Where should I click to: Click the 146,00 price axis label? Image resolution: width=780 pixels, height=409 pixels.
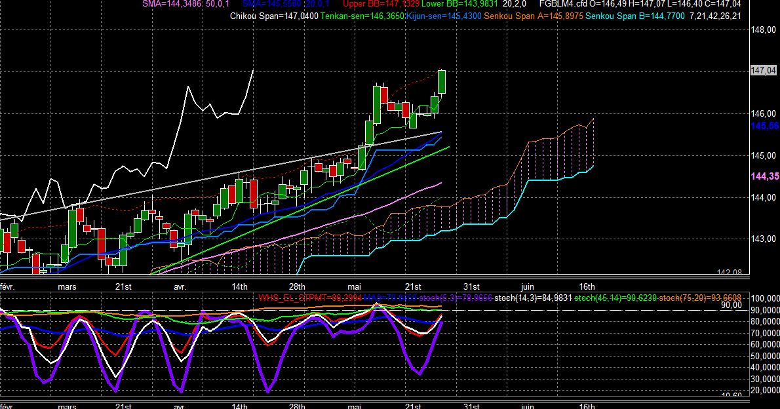[x=763, y=113]
